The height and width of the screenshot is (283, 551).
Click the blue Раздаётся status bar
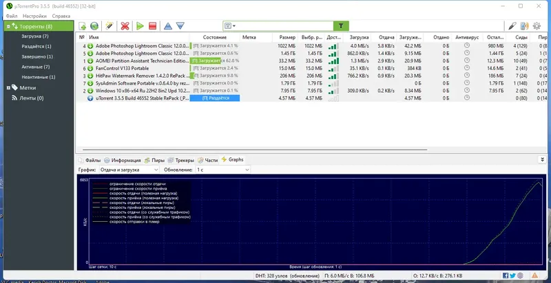point(215,98)
